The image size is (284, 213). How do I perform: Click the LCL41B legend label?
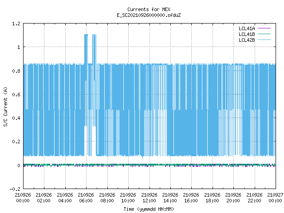(x=247, y=34)
